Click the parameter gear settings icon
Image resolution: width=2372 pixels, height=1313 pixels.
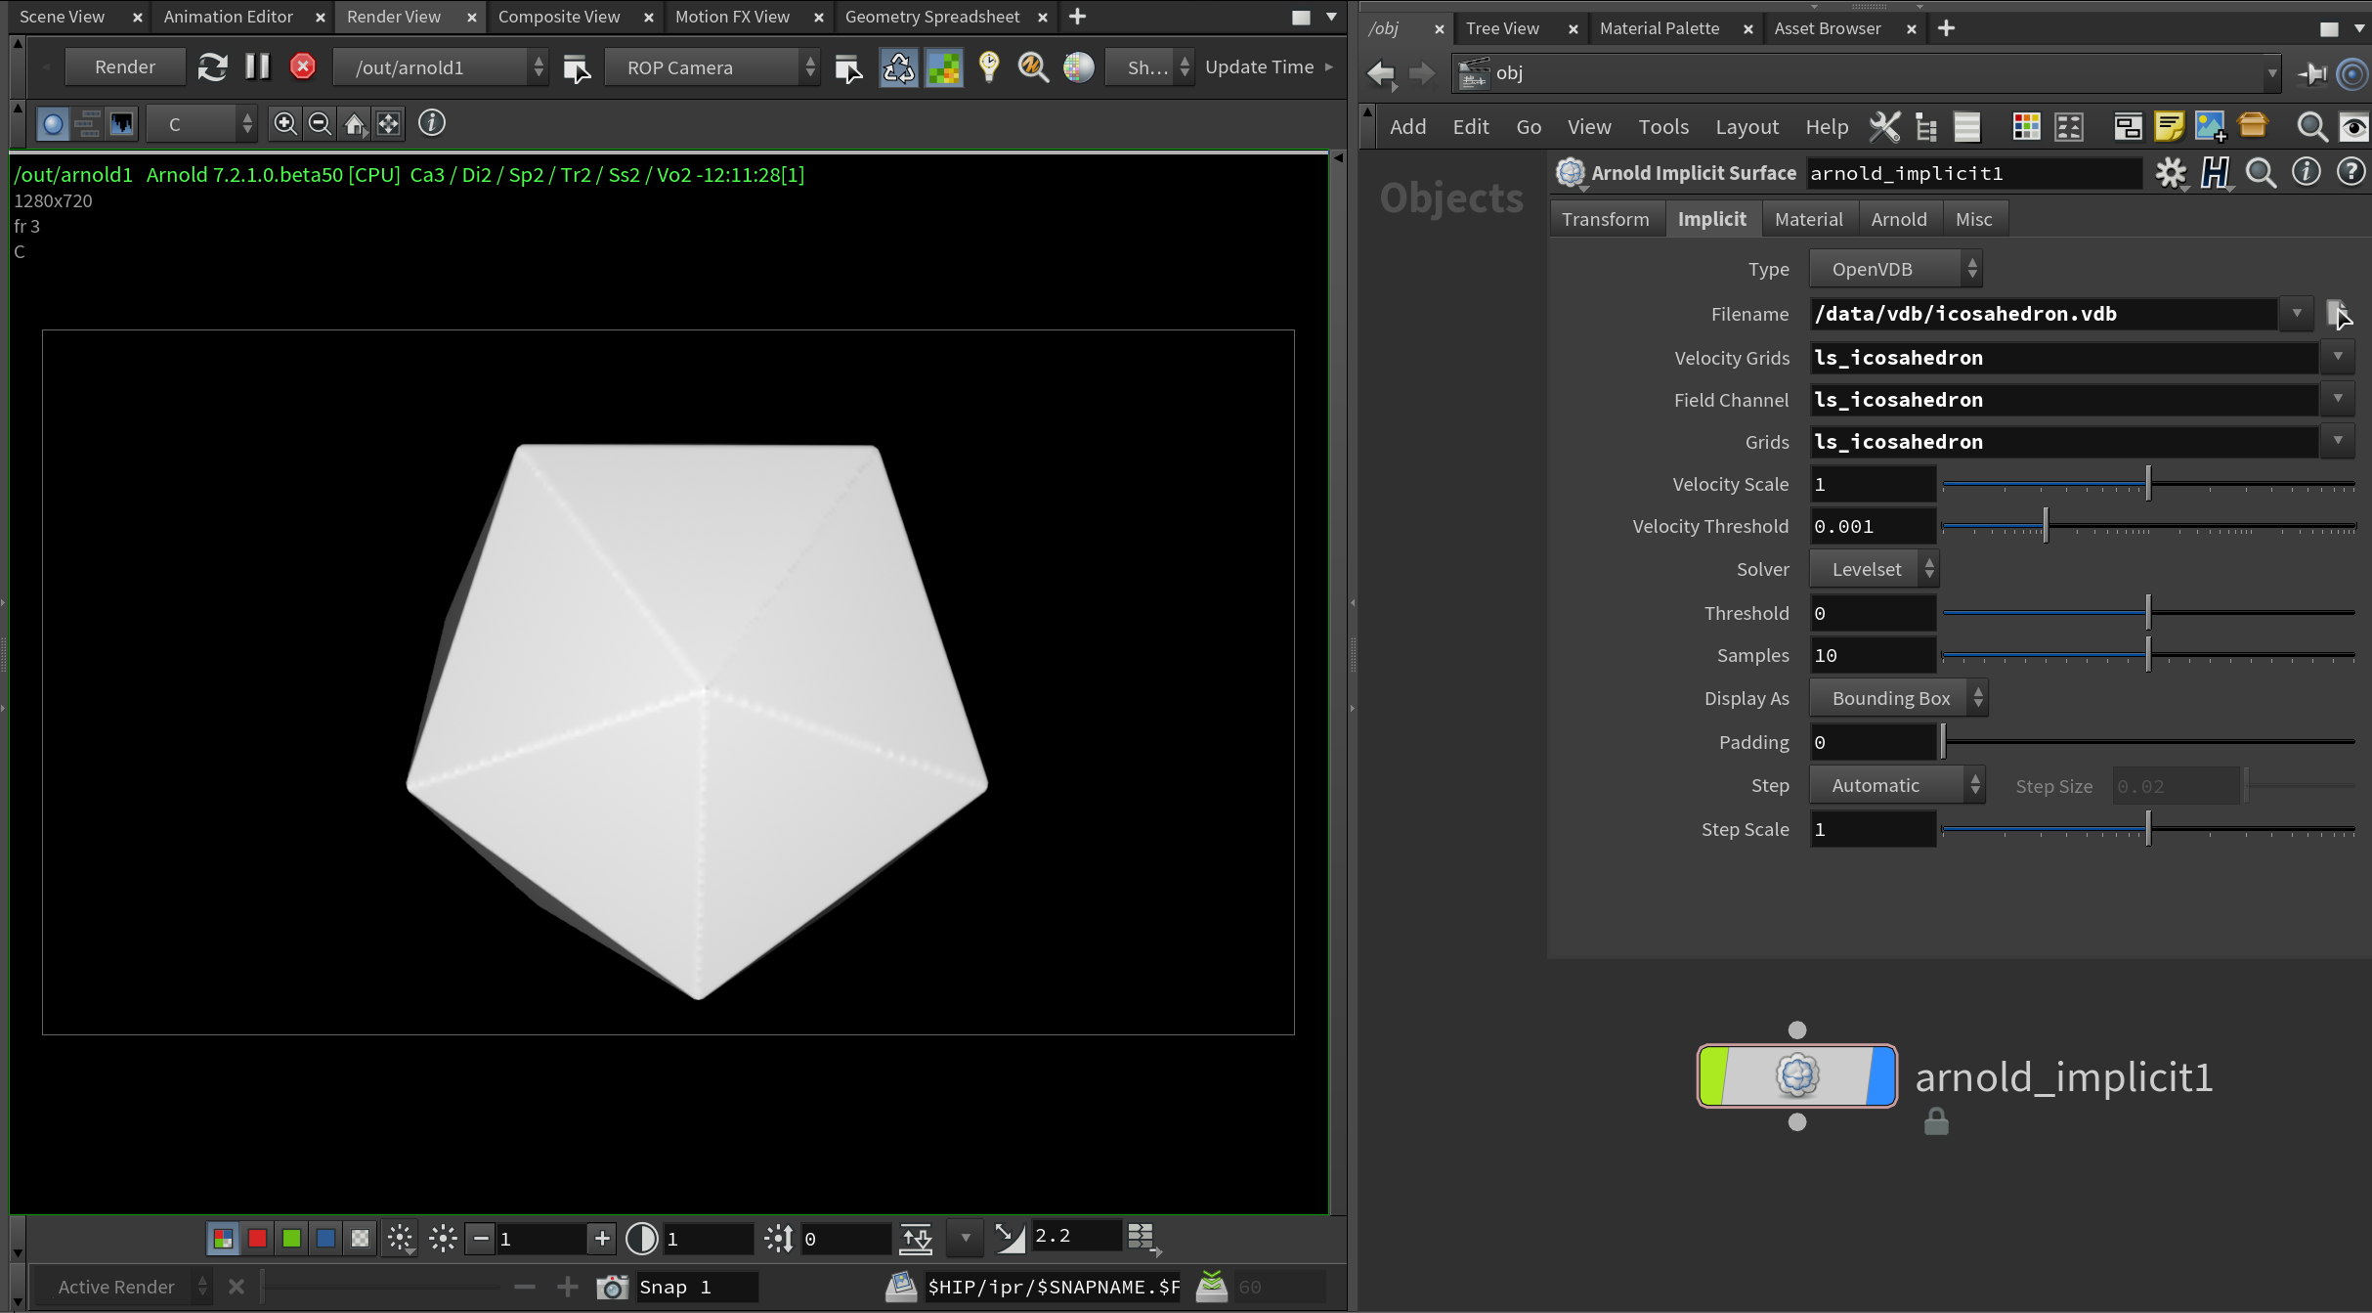coord(2171,173)
